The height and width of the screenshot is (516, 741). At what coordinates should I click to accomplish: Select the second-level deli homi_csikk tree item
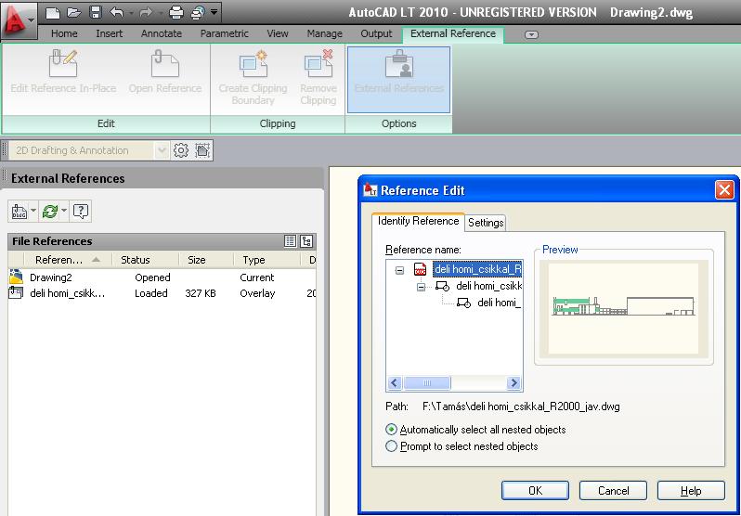(488, 286)
